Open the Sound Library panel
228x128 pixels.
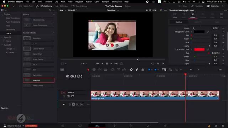pyautogui.click(x=79, y=6)
